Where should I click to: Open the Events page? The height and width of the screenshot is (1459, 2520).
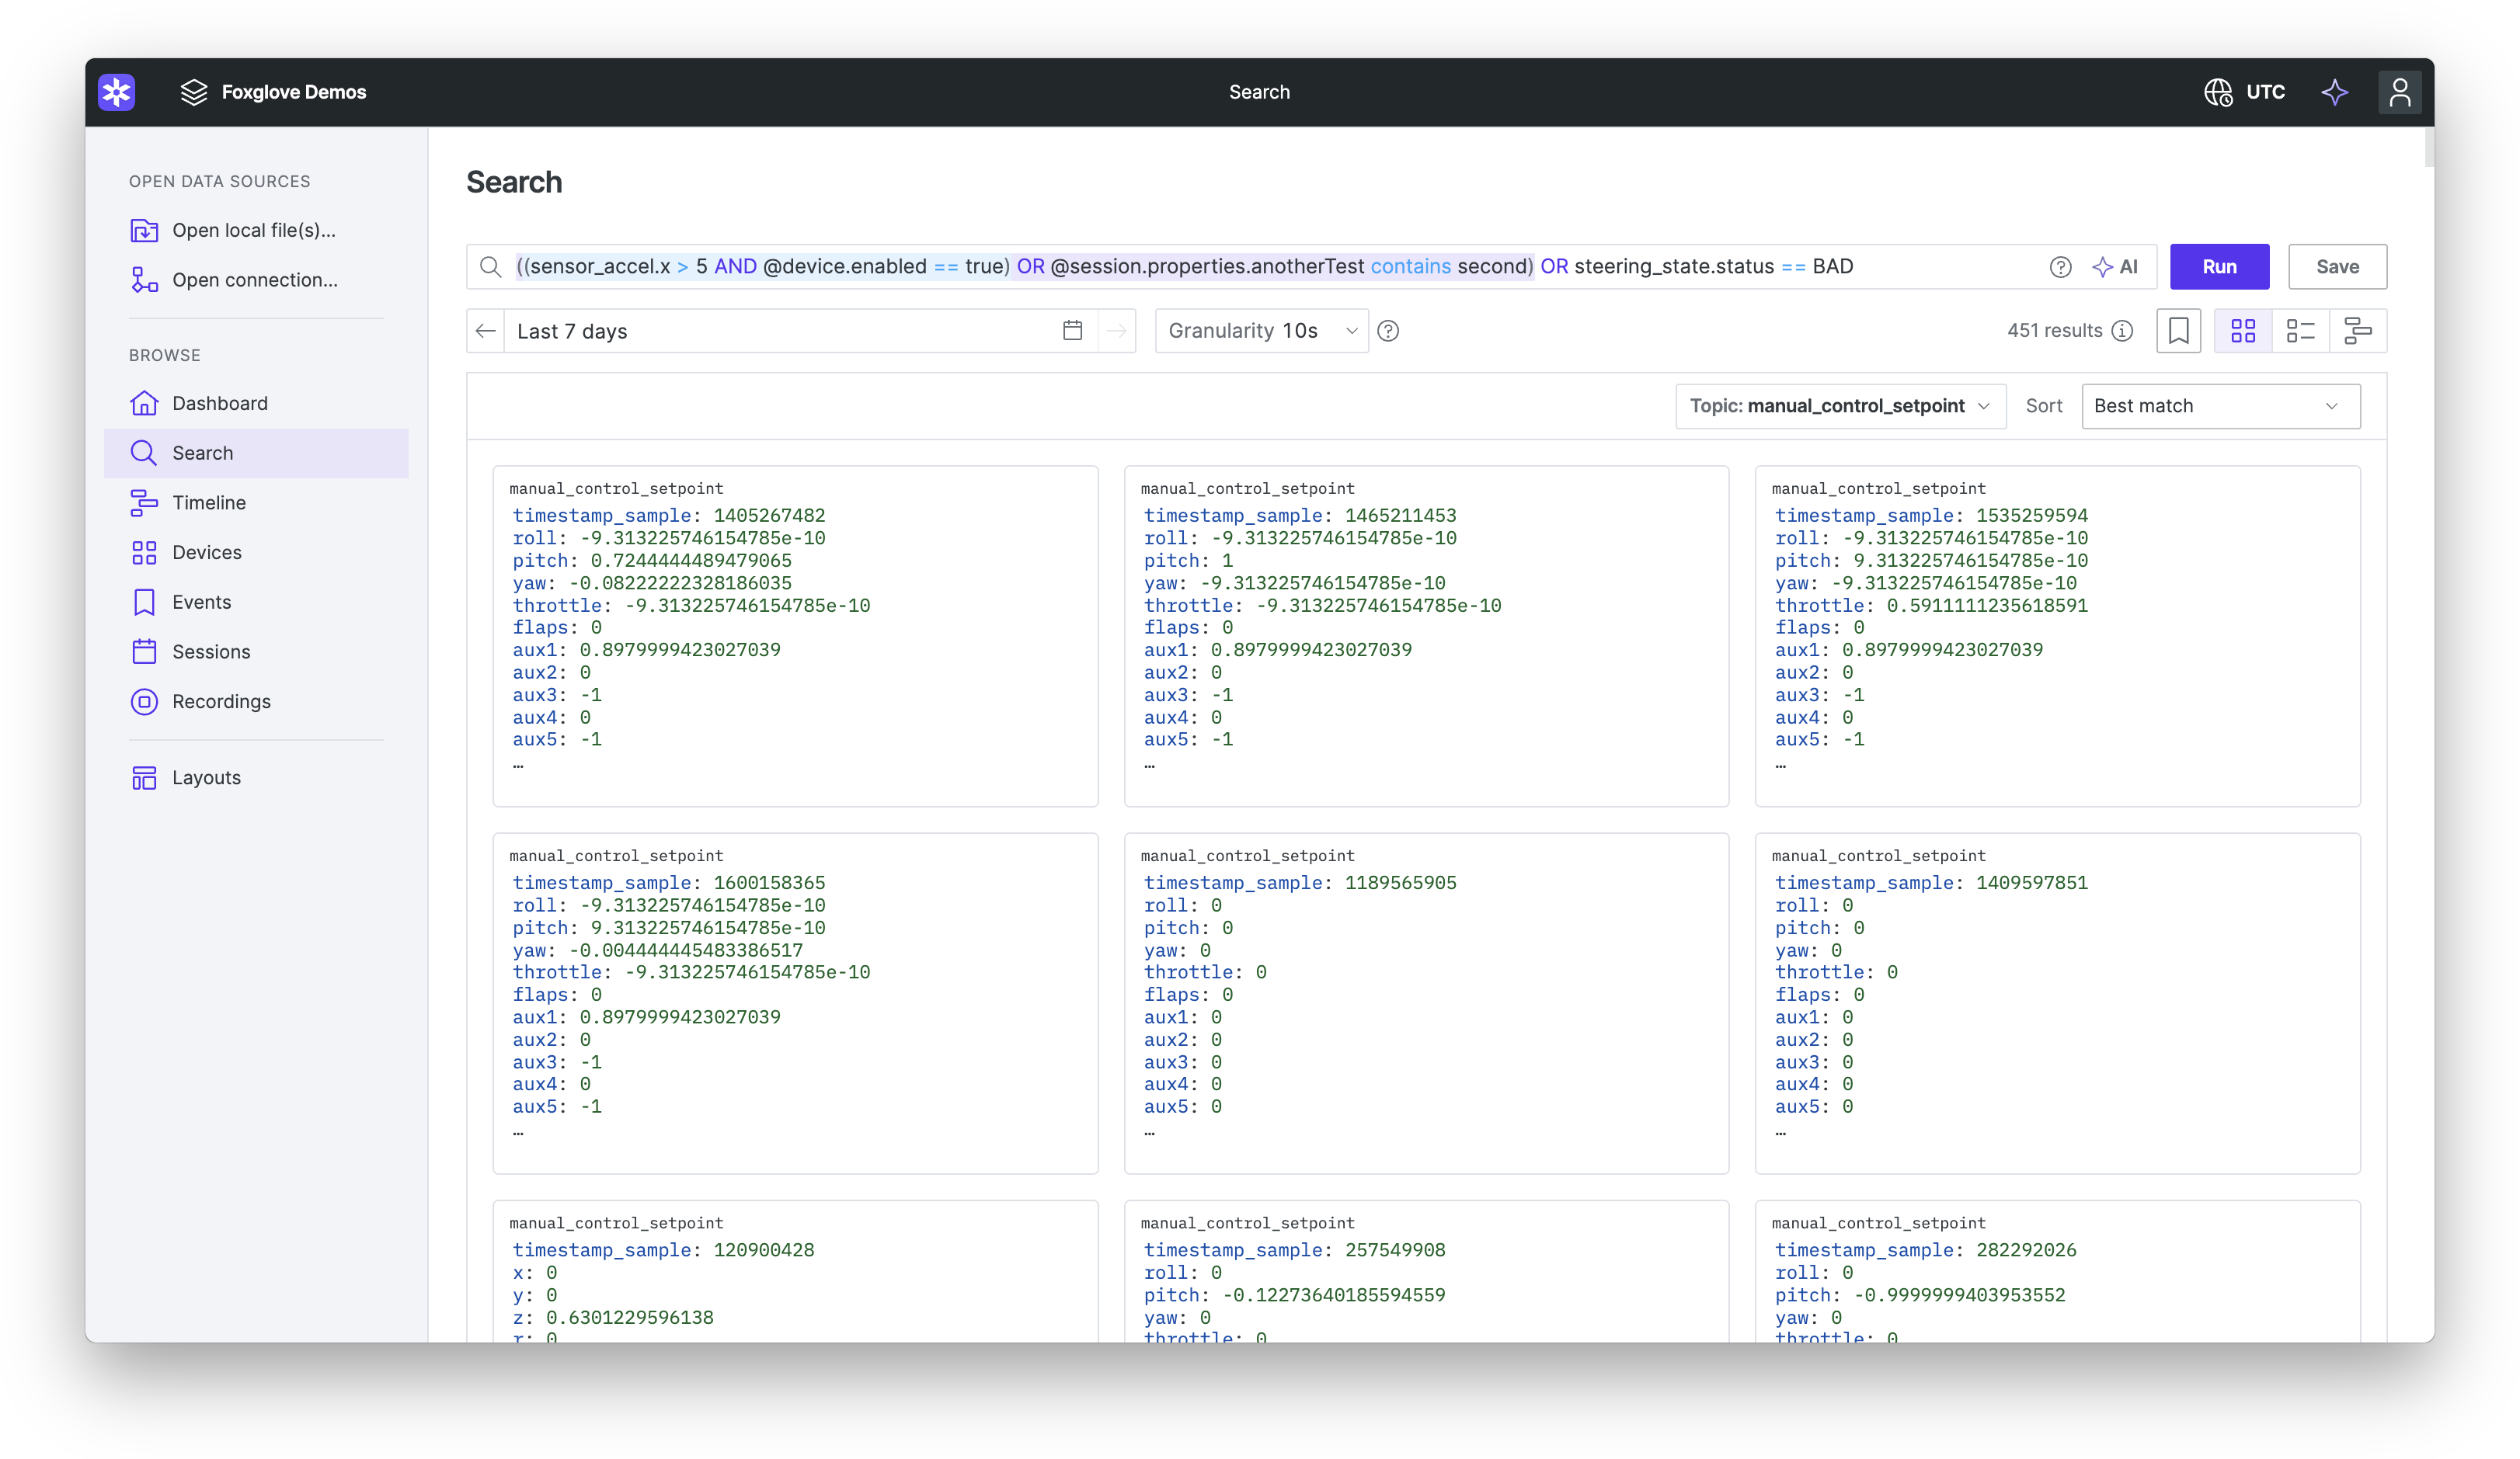tap(256, 602)
